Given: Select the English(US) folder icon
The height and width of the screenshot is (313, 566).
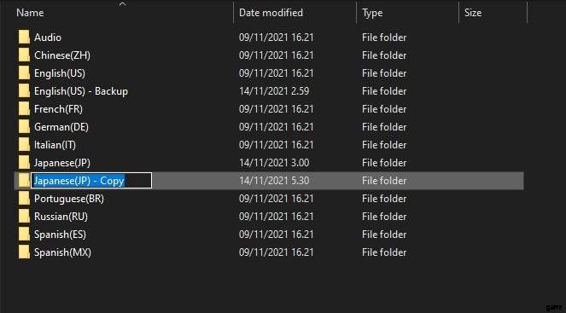Looking at the screenshot, I should (x=24, y=73).
